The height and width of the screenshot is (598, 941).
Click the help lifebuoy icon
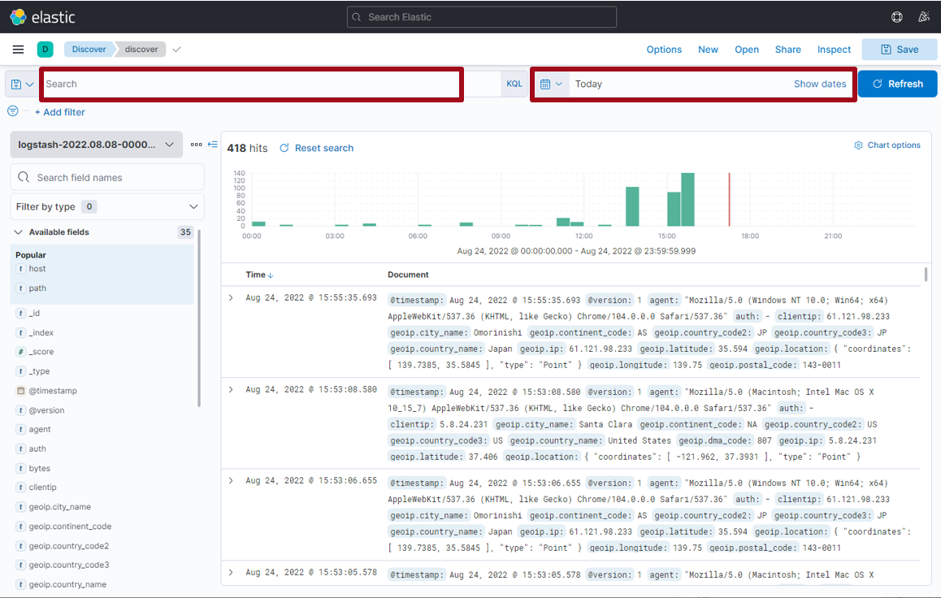[x=897, y=16]
